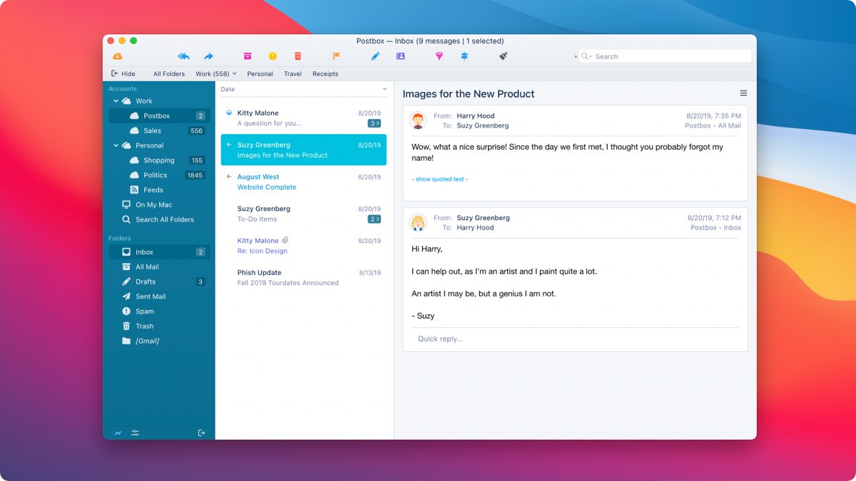
Task: Click the replied arrow on August West email
Action: tap(228, 177)
